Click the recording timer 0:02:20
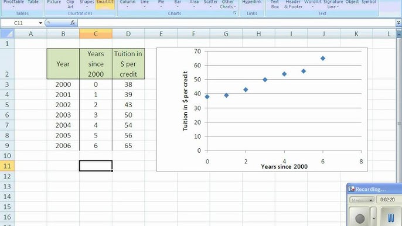Image resolution: width=402 pixels, height=226 pixels. (x=387, y=200)
